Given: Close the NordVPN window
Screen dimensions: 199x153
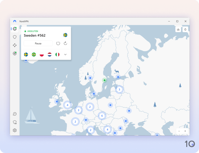Looking at the screenshot, I should coord(185,21).
